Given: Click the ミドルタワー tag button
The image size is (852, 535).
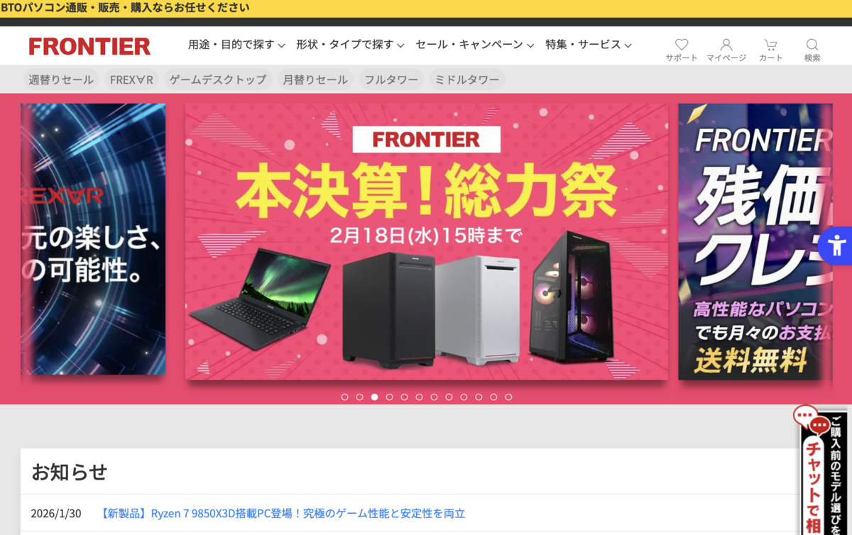Looking at the screenshot, I should tap(467, 79).
